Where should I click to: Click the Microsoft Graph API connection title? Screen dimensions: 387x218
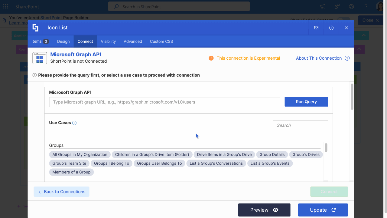click(76, 54)
